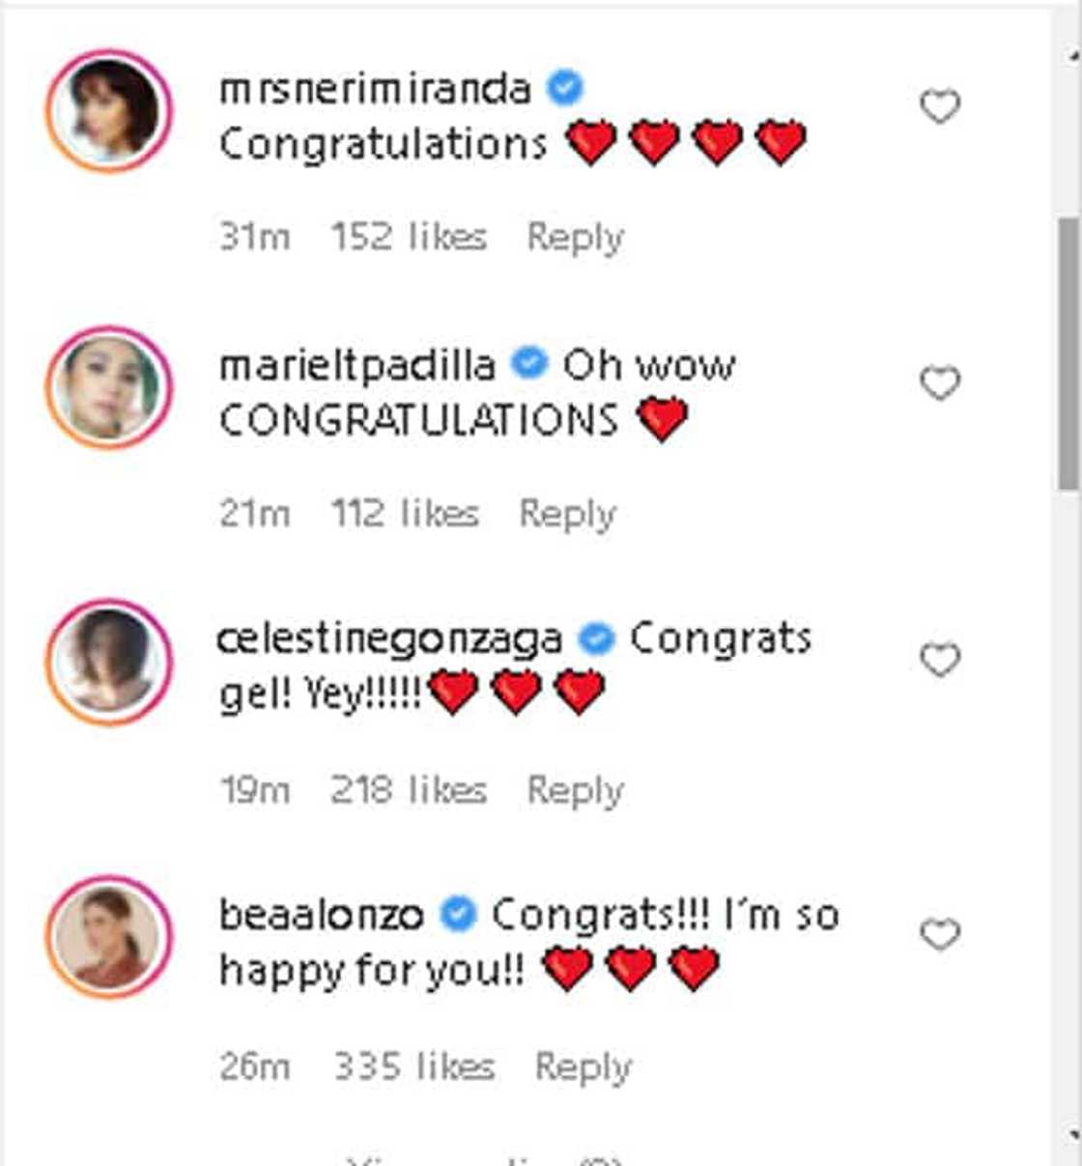This screenshot has height=1166, width=1082.
Task: Open mrsnerimiranda's profile picture
Action: point(109,110)
